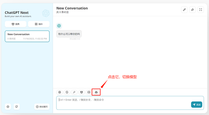Click the pencil edit icon for conversation title
This screenshot has width=209, height=115.
(184, 10)
